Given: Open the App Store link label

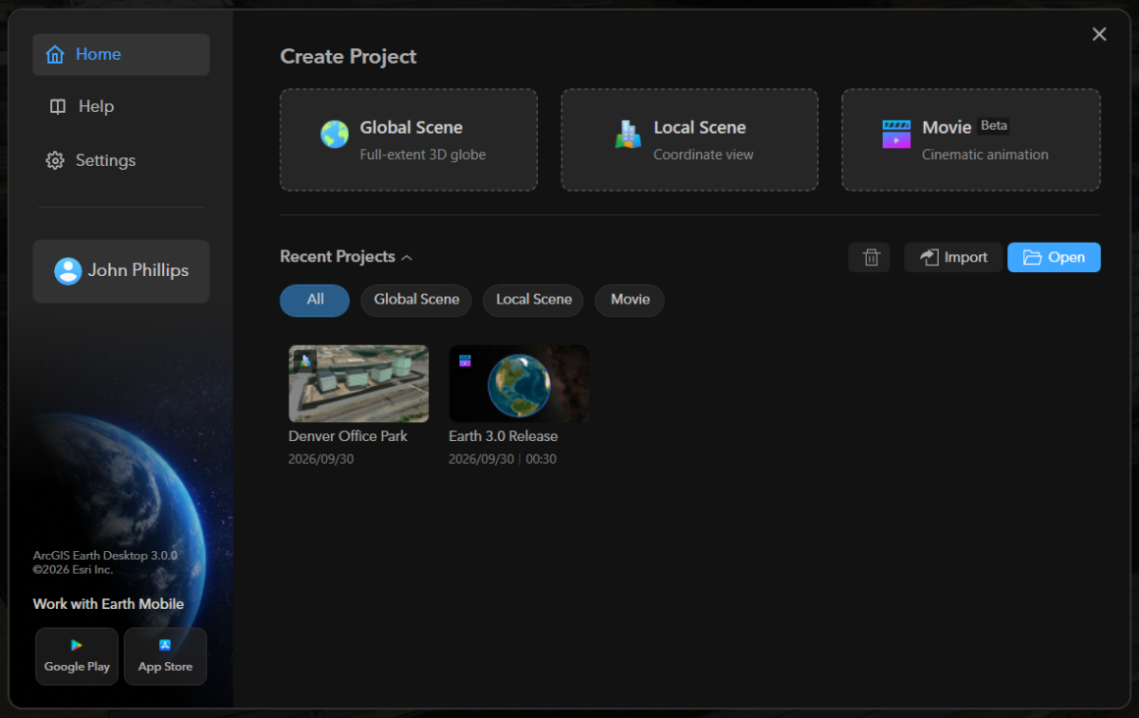Looking at the screenshot, I should click(166, 666).
